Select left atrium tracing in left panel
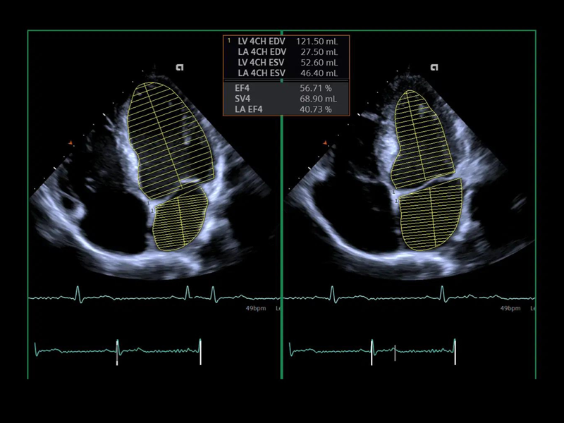The width and height of the screenshot is (564, 423). click(x=178, y=222)
